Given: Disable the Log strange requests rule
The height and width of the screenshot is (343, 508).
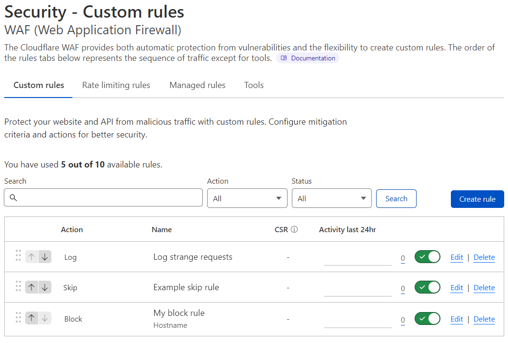Looking at the screenshot, I should click(x=427, y=256).
